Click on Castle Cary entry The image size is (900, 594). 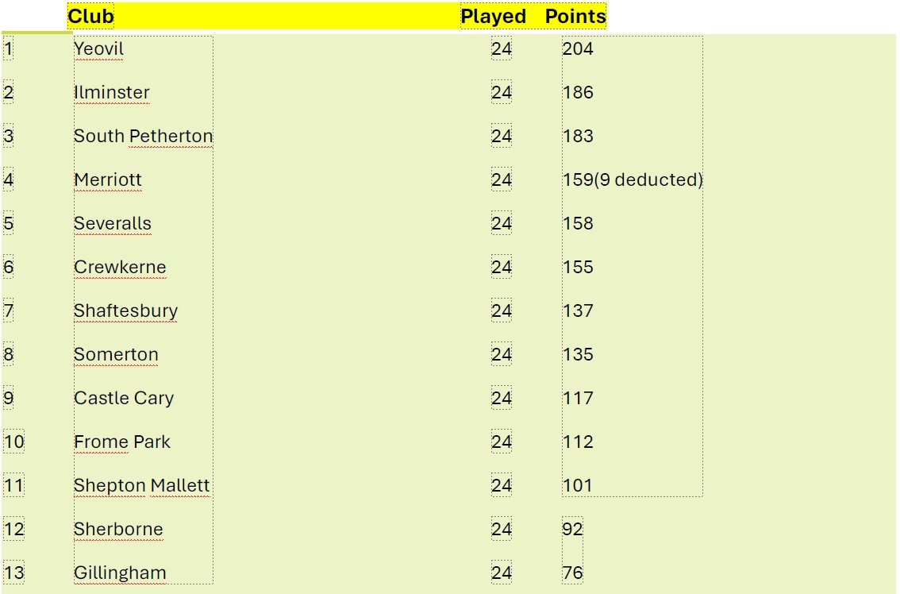(x=124, y=399)
